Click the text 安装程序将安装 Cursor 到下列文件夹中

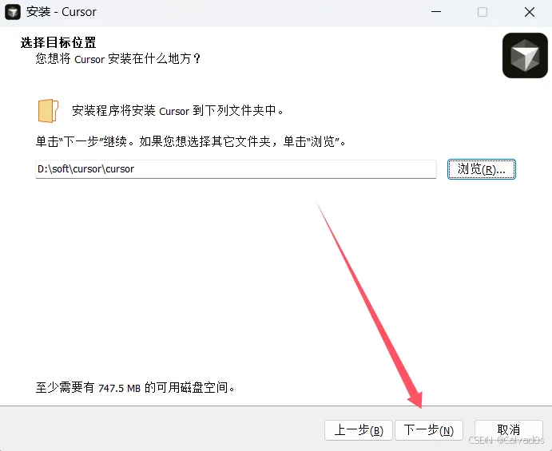178,110
